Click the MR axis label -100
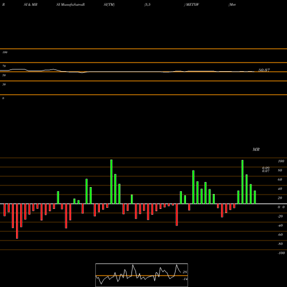287x287 pixels. (x=281, y=253)
